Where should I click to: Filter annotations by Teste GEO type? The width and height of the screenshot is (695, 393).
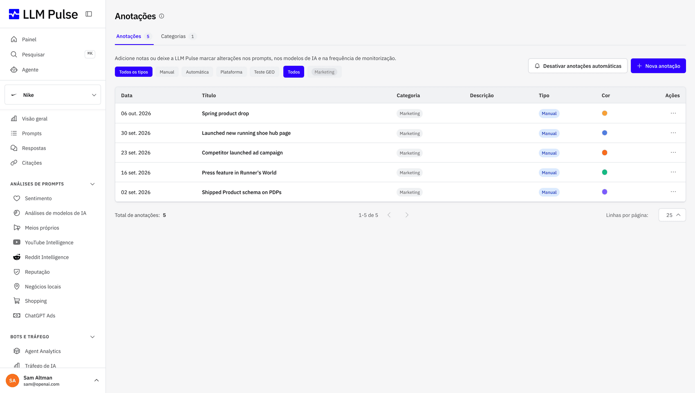click(265, 72)
